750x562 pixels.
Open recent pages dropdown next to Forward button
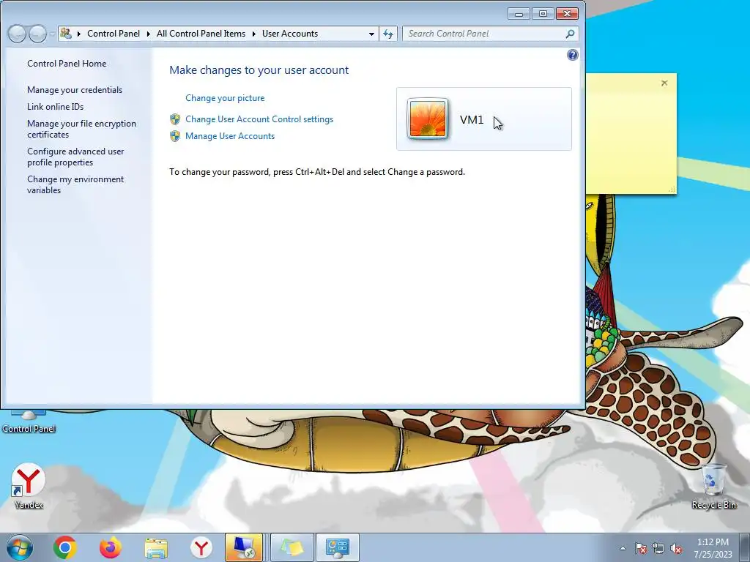coord(52,34)
